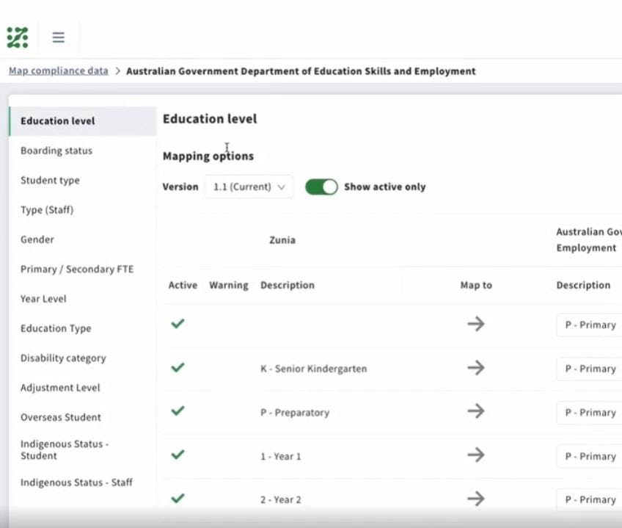Open the Version 1.1 (Current) dropdown

(x=249, y=187)
